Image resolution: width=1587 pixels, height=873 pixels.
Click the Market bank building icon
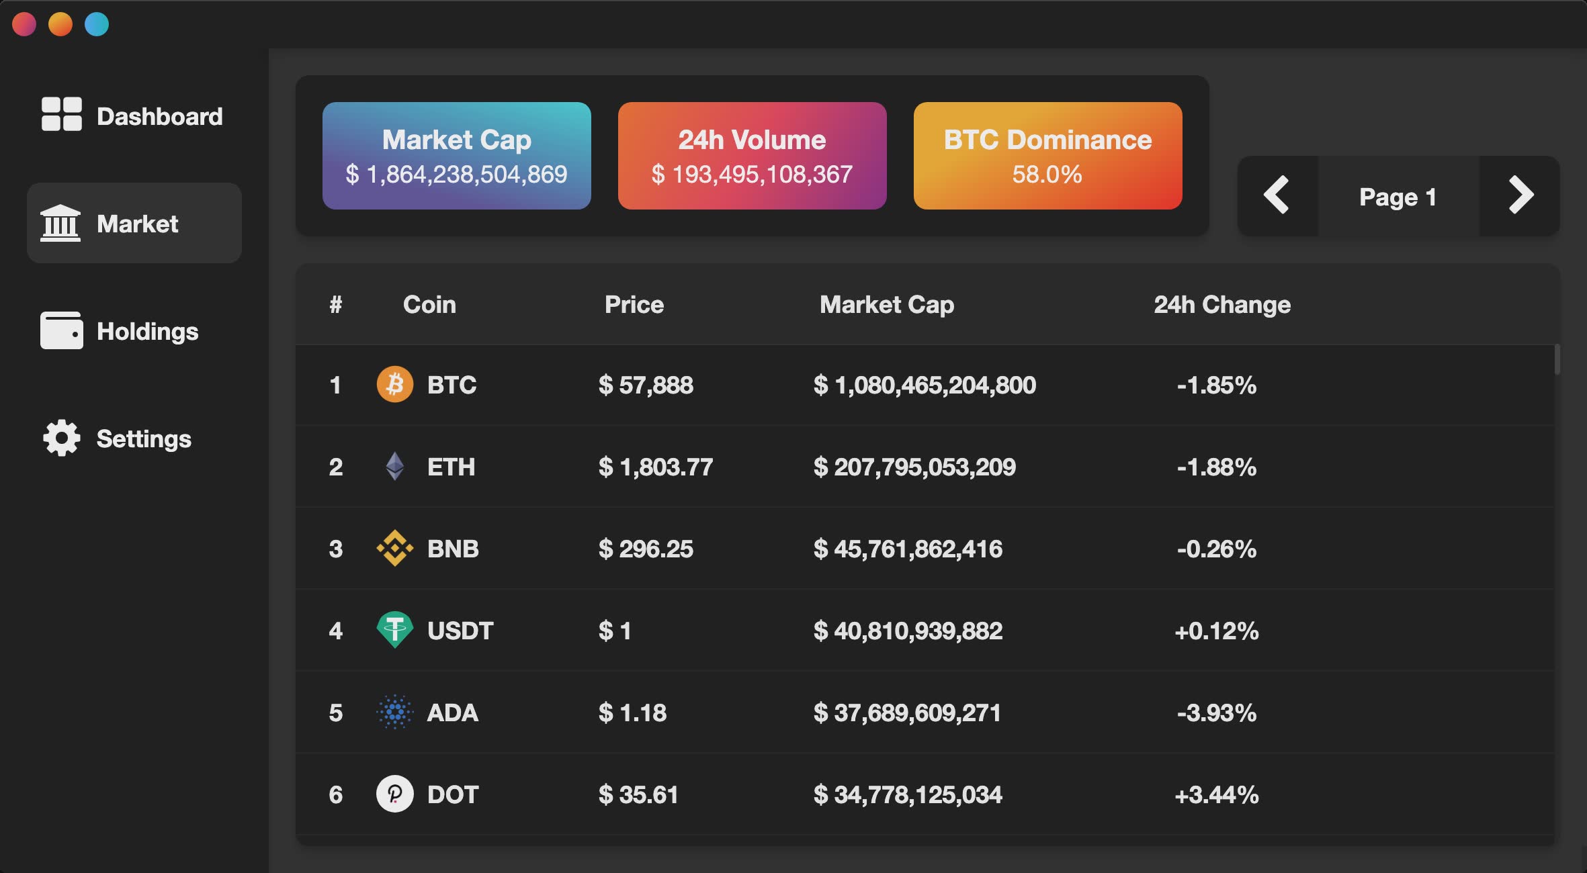60,223
